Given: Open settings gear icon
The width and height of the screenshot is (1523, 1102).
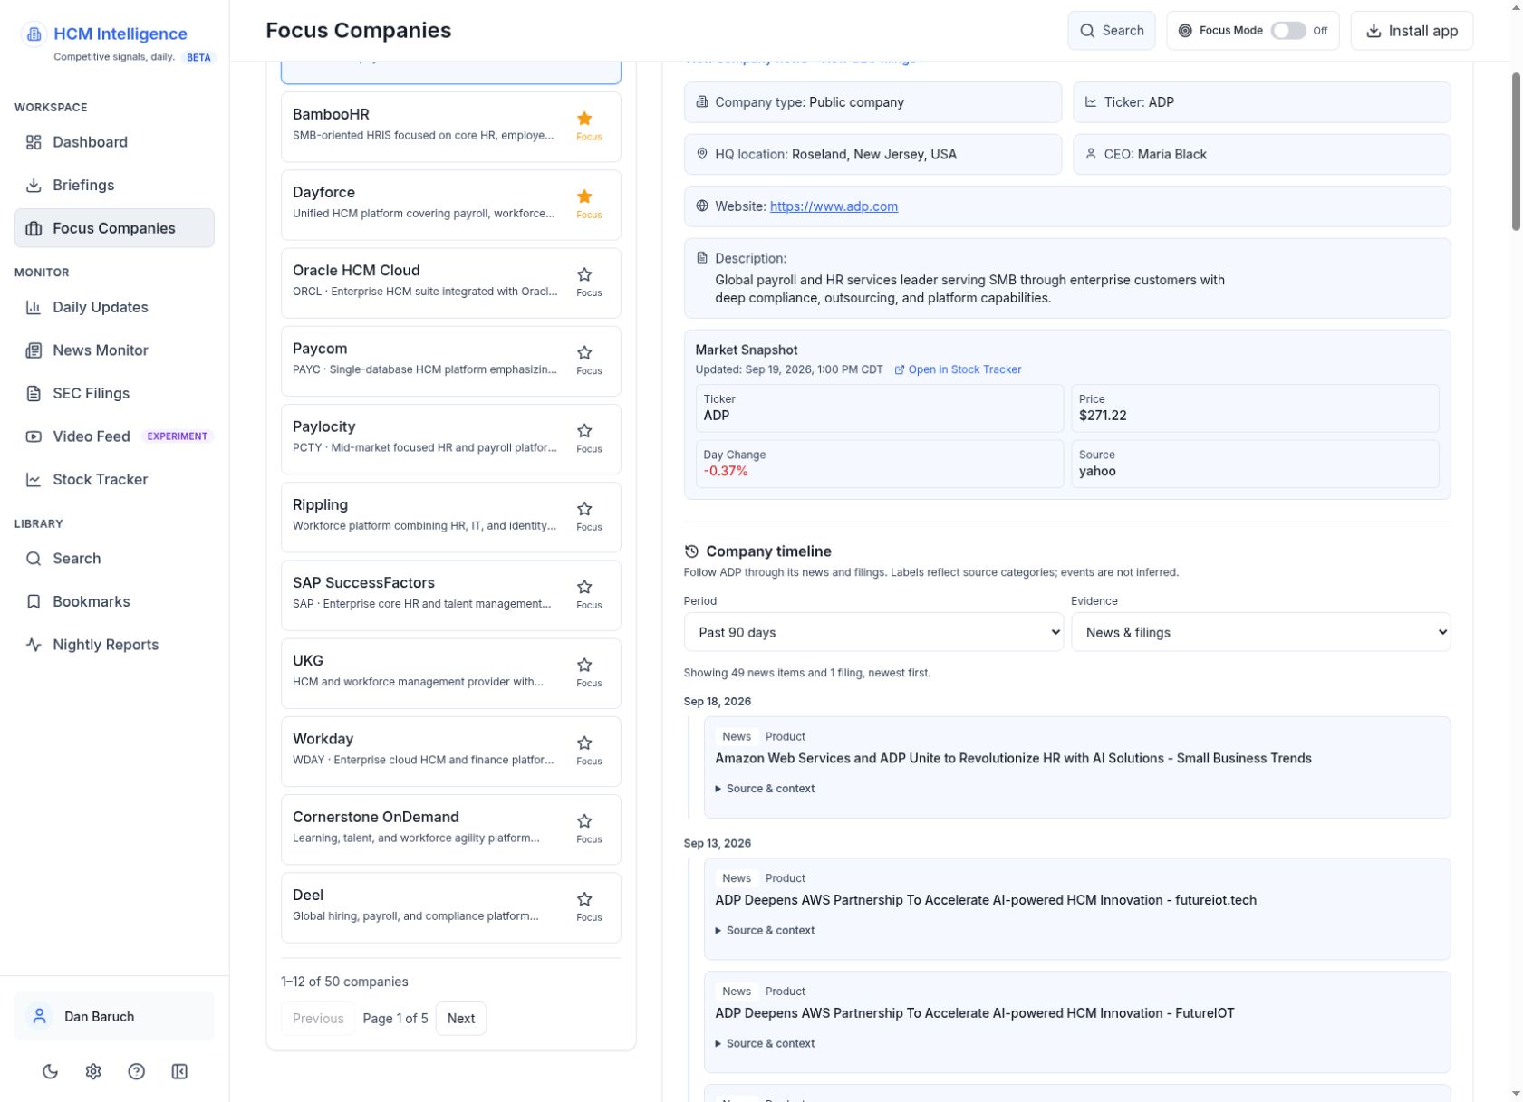Looking at the screenshot, I should [93, 1071].
